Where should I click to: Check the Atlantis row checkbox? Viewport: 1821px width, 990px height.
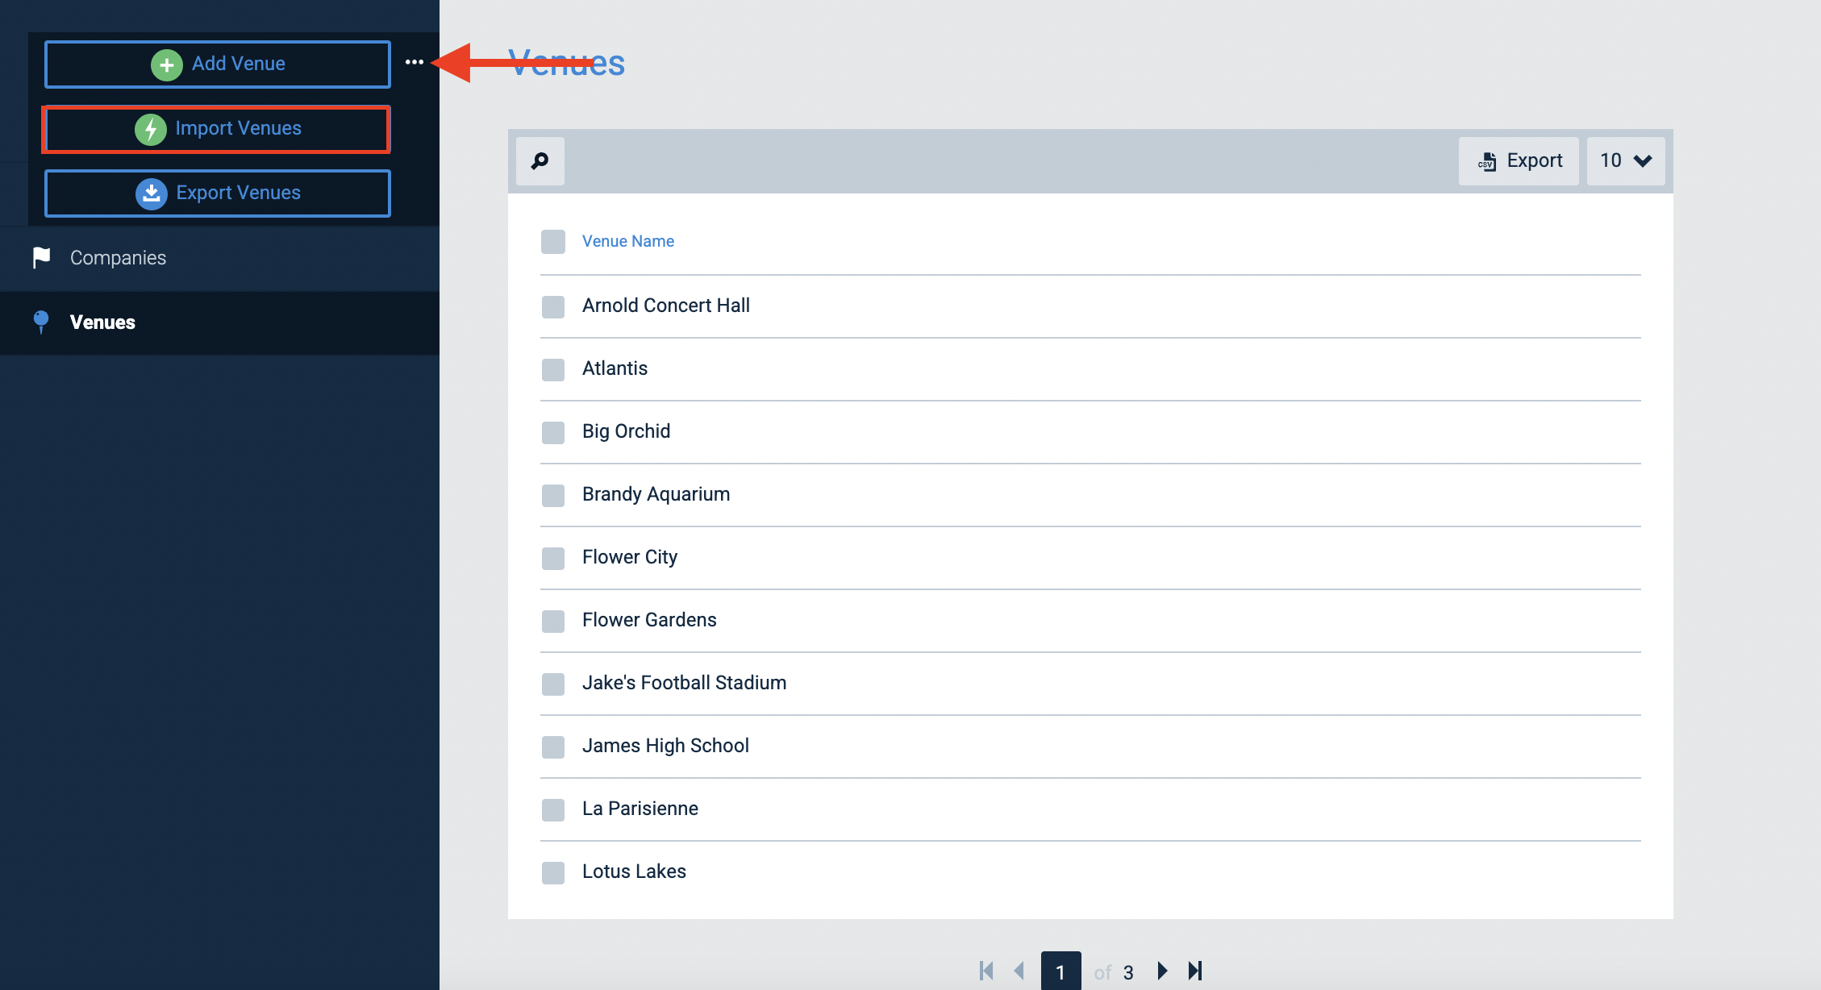[x=553, y=369]
